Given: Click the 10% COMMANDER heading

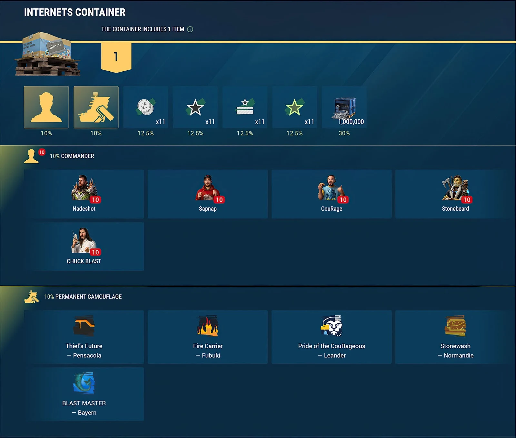Looking at the screenshot, I should [x=72, y=156].
